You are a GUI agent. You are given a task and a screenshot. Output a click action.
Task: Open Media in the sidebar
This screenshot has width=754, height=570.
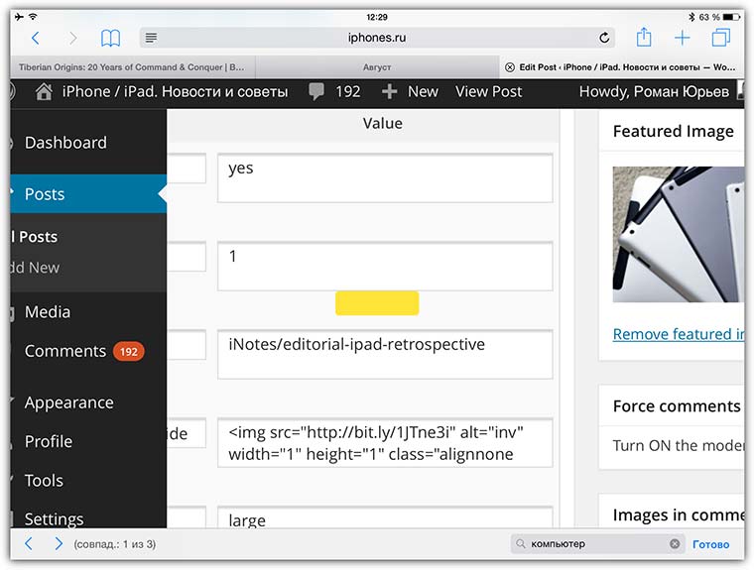click(x=48, y=312)
